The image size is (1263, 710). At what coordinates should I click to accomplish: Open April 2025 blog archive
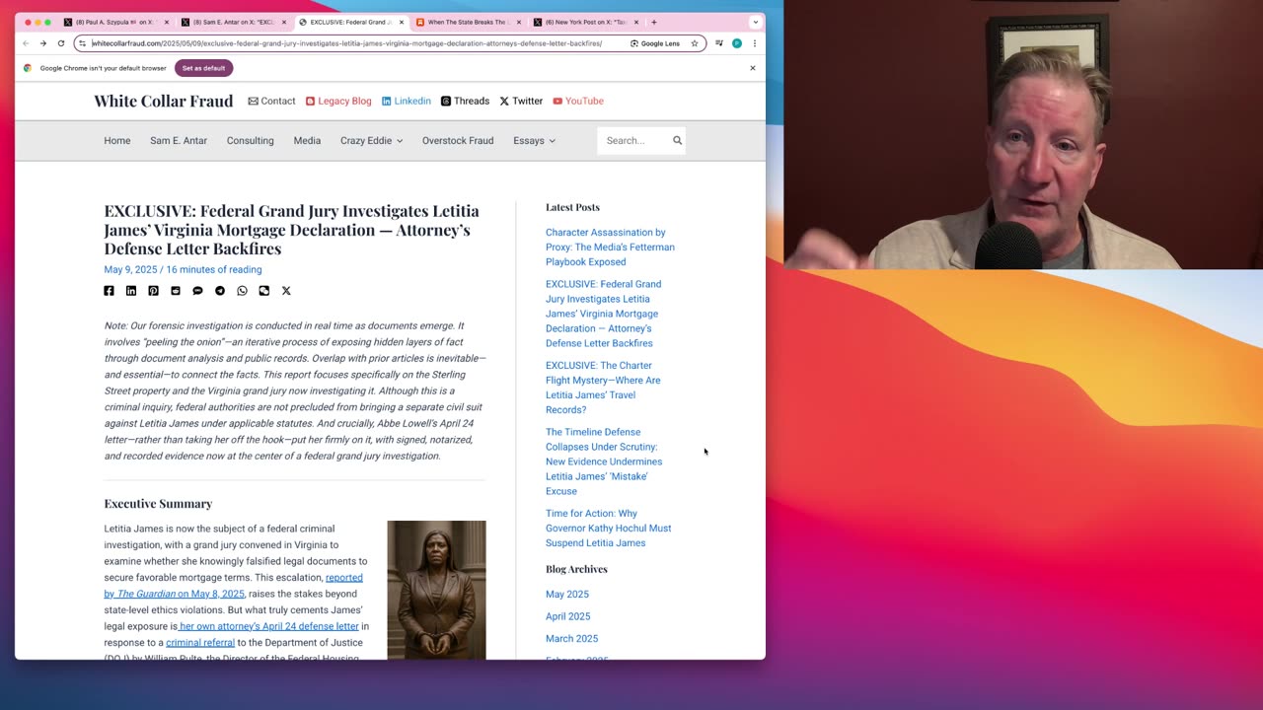click(x=568, y=616)
